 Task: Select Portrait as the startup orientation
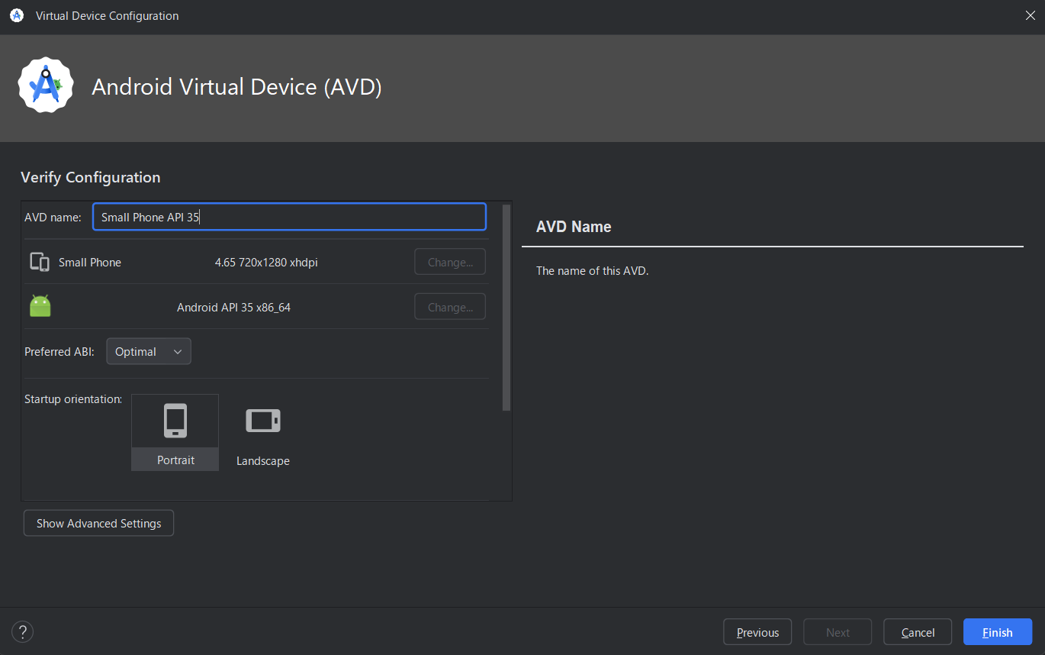175,432
